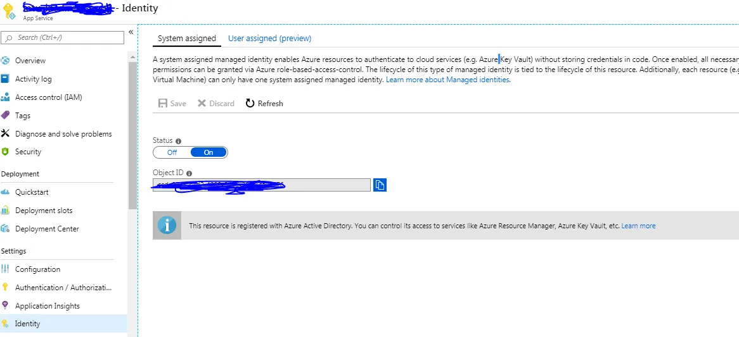Click the Search (Ctrl+/) input field
This screenshot has width=739, height=337.
(x=63, y=37)
